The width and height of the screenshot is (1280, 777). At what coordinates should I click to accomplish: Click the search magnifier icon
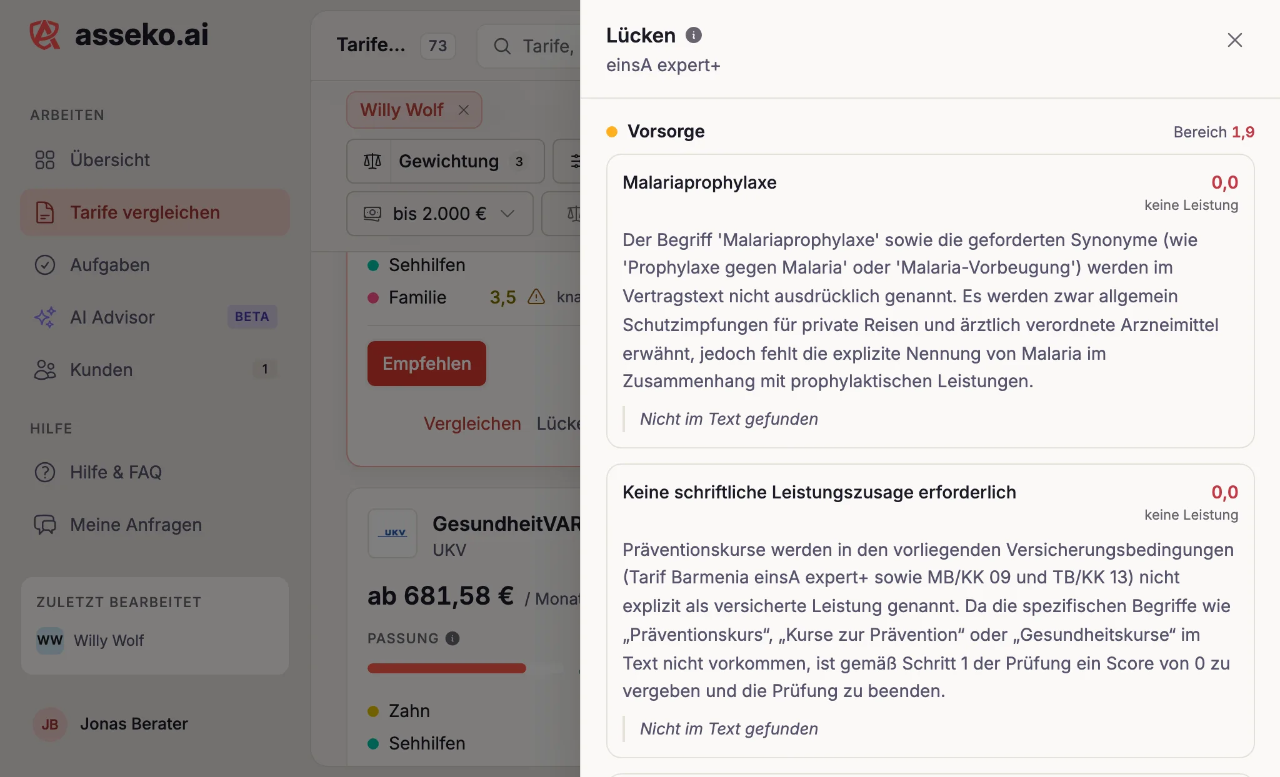pos(502,46)
